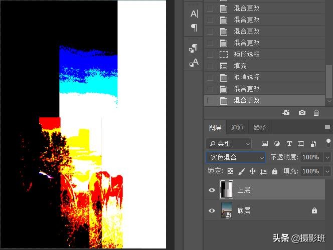Click the padlock on the 底层 layer
This screenshot has width=333, height=250.
point(314,210)
